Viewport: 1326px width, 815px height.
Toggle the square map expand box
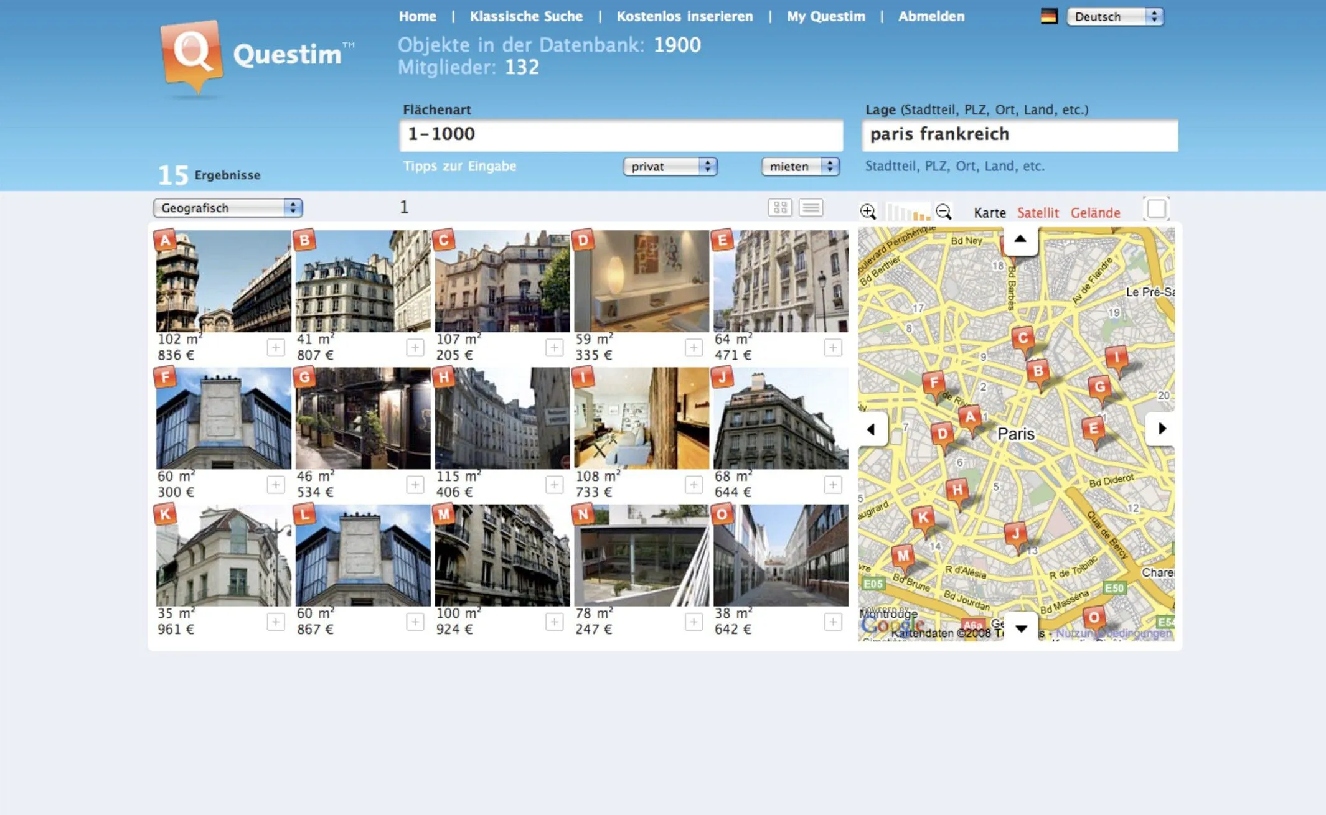1156,208
